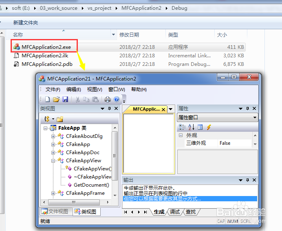Click class view horizontal scrollbar thumb
282x231 pixels.
tap(74, 202)
